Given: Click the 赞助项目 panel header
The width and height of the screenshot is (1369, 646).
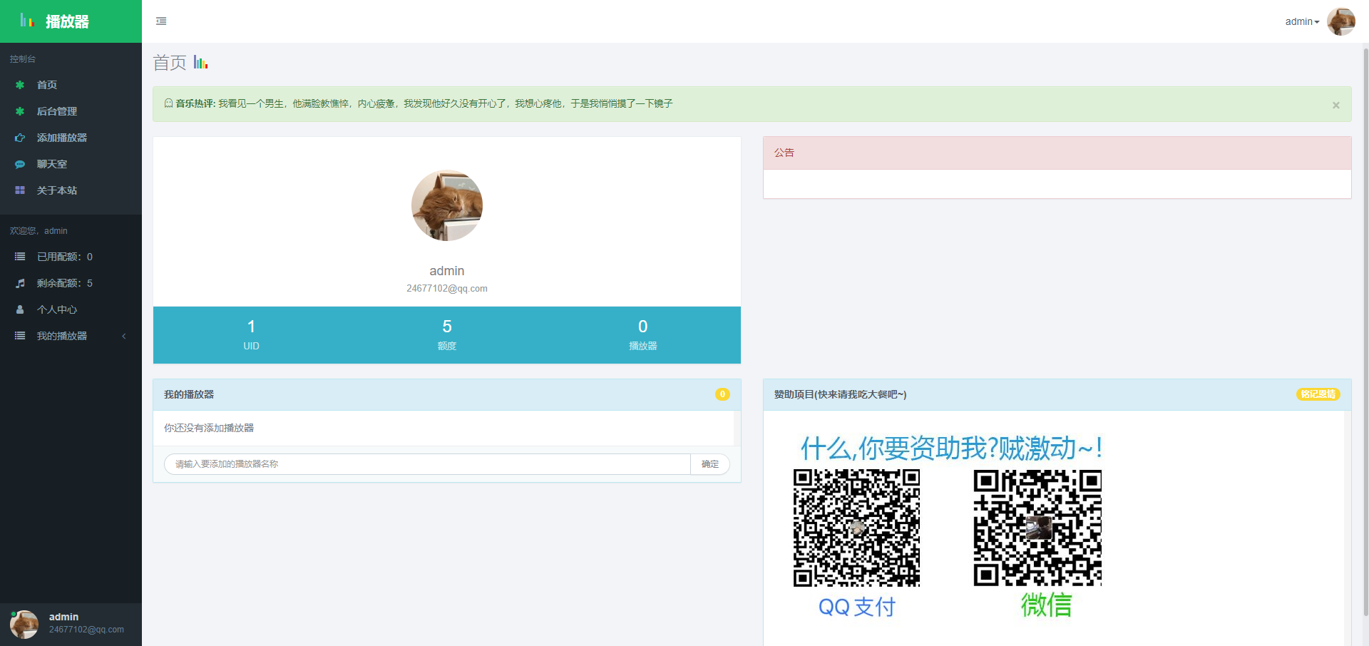Looking at the screenshot, I should pyautogui.click(x=1057, y=394).
